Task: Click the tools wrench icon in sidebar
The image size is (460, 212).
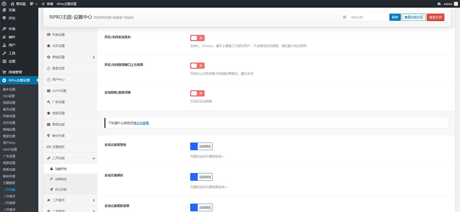Action: coord(4,53)
